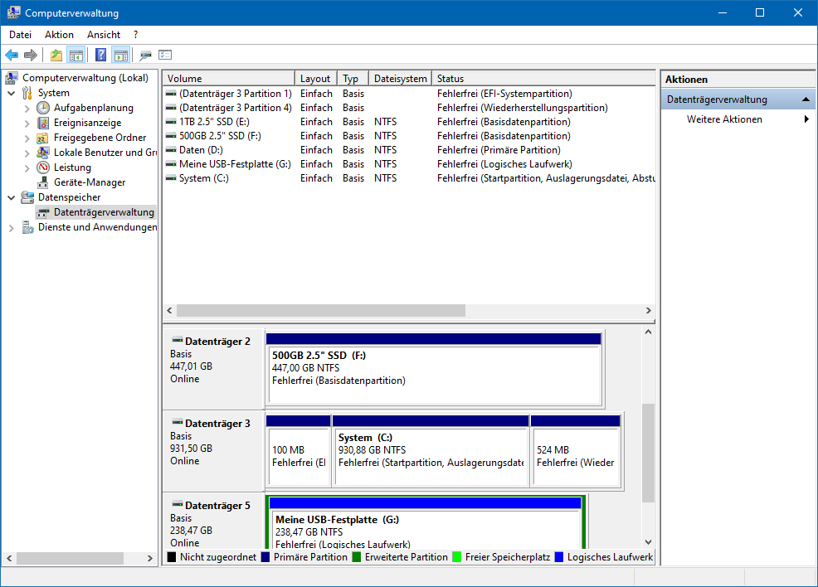Collapse the System tree node
Image resolution: width=818 pixels, height=587 pixels.
11,94
